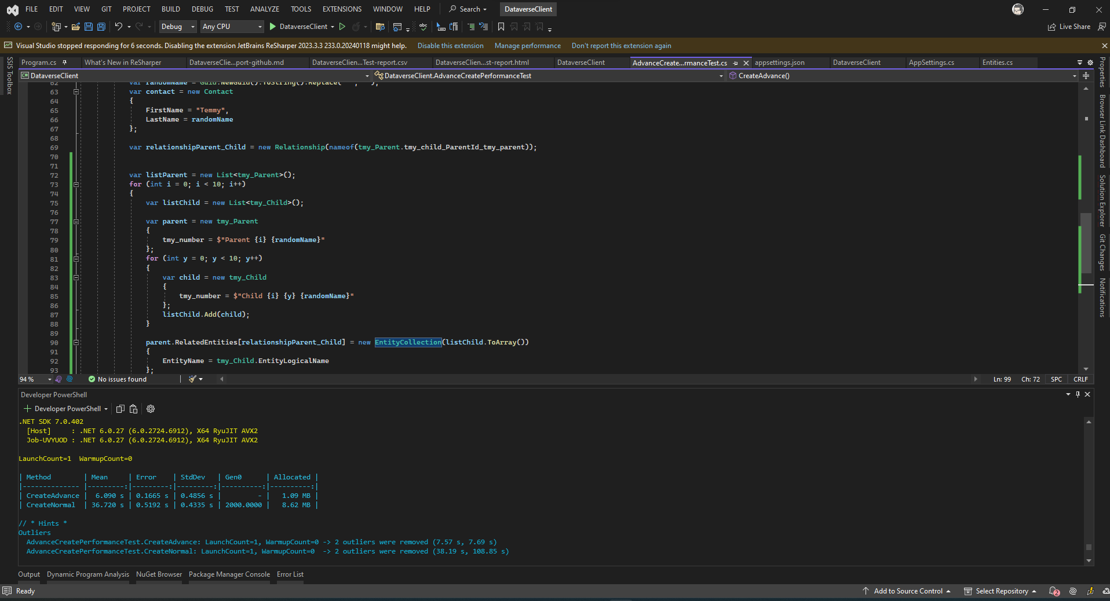This screenshot has width=1110, height=601.
Task: Open the CreateAdvance() member dropdown
Action: click(903, 76)
